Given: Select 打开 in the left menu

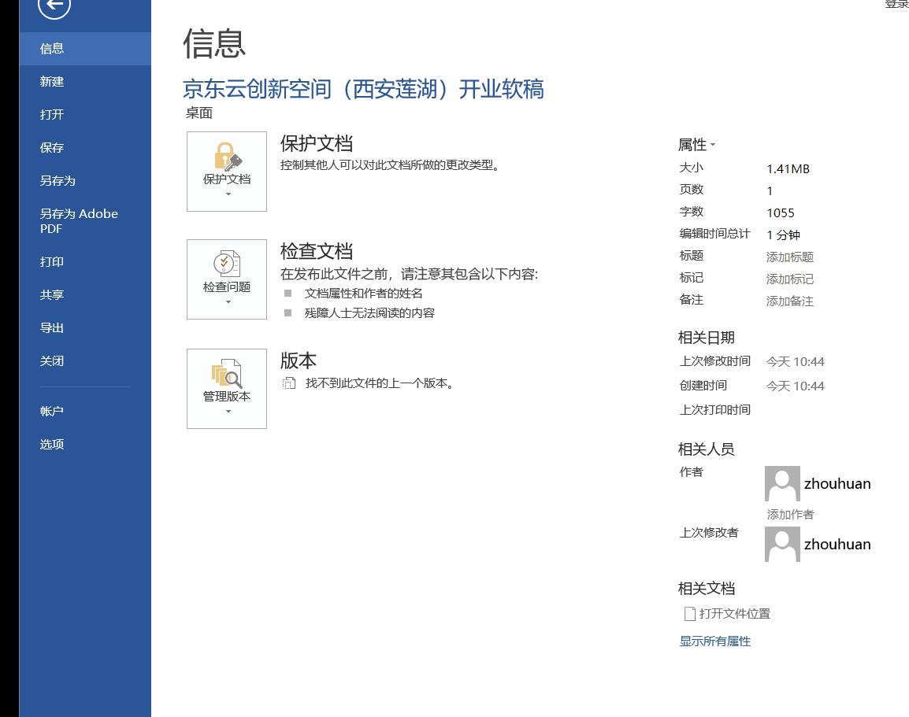Looking at the screenshot, I should coord(85,115).
